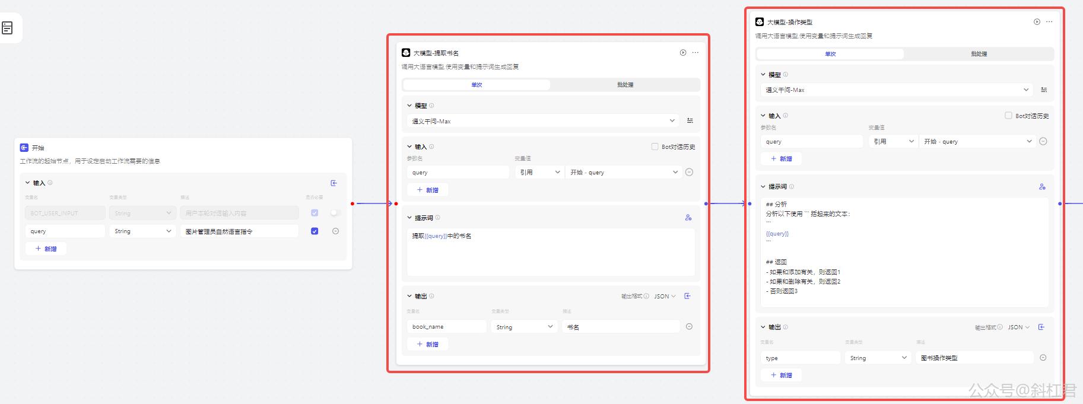
Task: Click the prompt text area in 提取书名 node
Action: tap(551, 252)
